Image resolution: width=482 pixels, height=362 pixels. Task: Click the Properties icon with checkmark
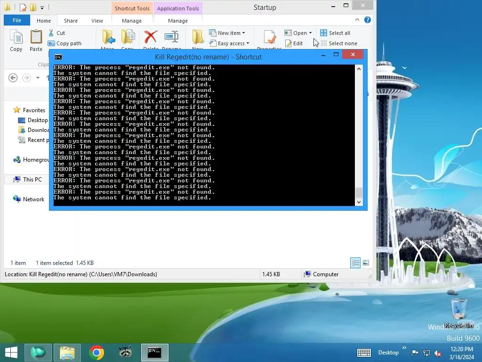pyautogui.click(x=270, y=38)
